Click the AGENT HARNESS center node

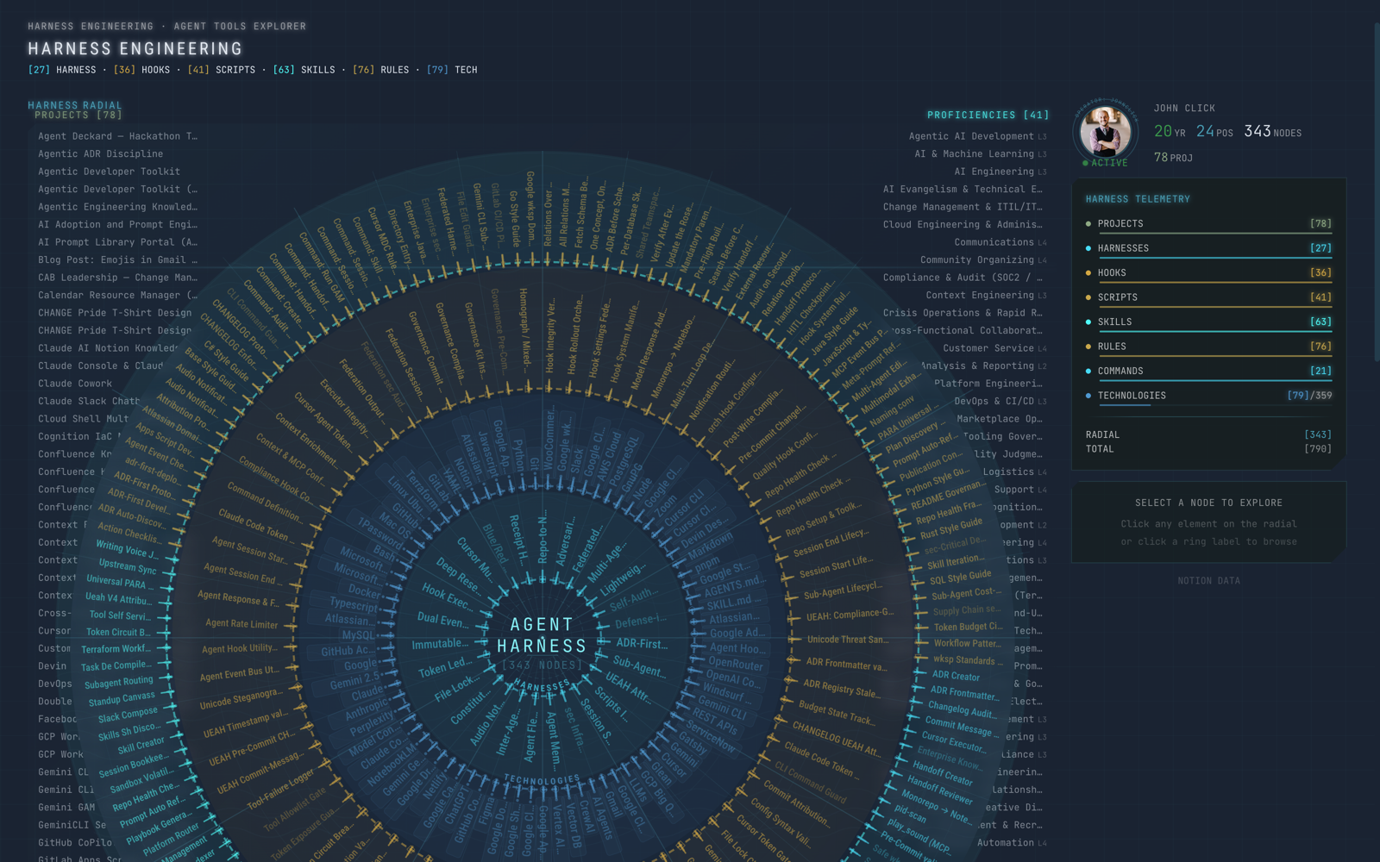tap(542, 636)
